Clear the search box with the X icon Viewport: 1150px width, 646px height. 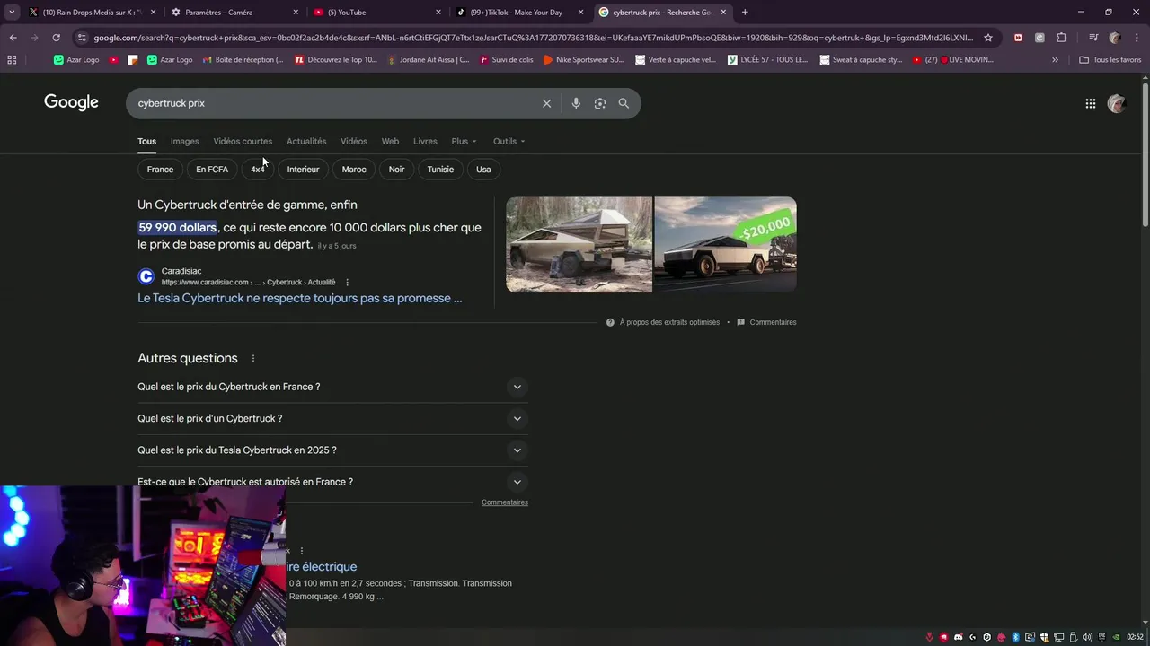click(546, 103)
